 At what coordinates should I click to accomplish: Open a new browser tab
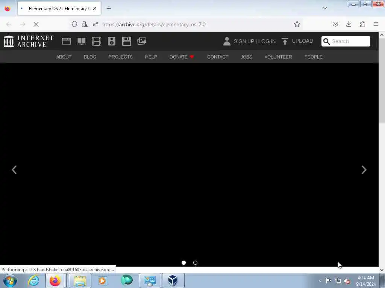pyautogui.click(x=109, y=9)
